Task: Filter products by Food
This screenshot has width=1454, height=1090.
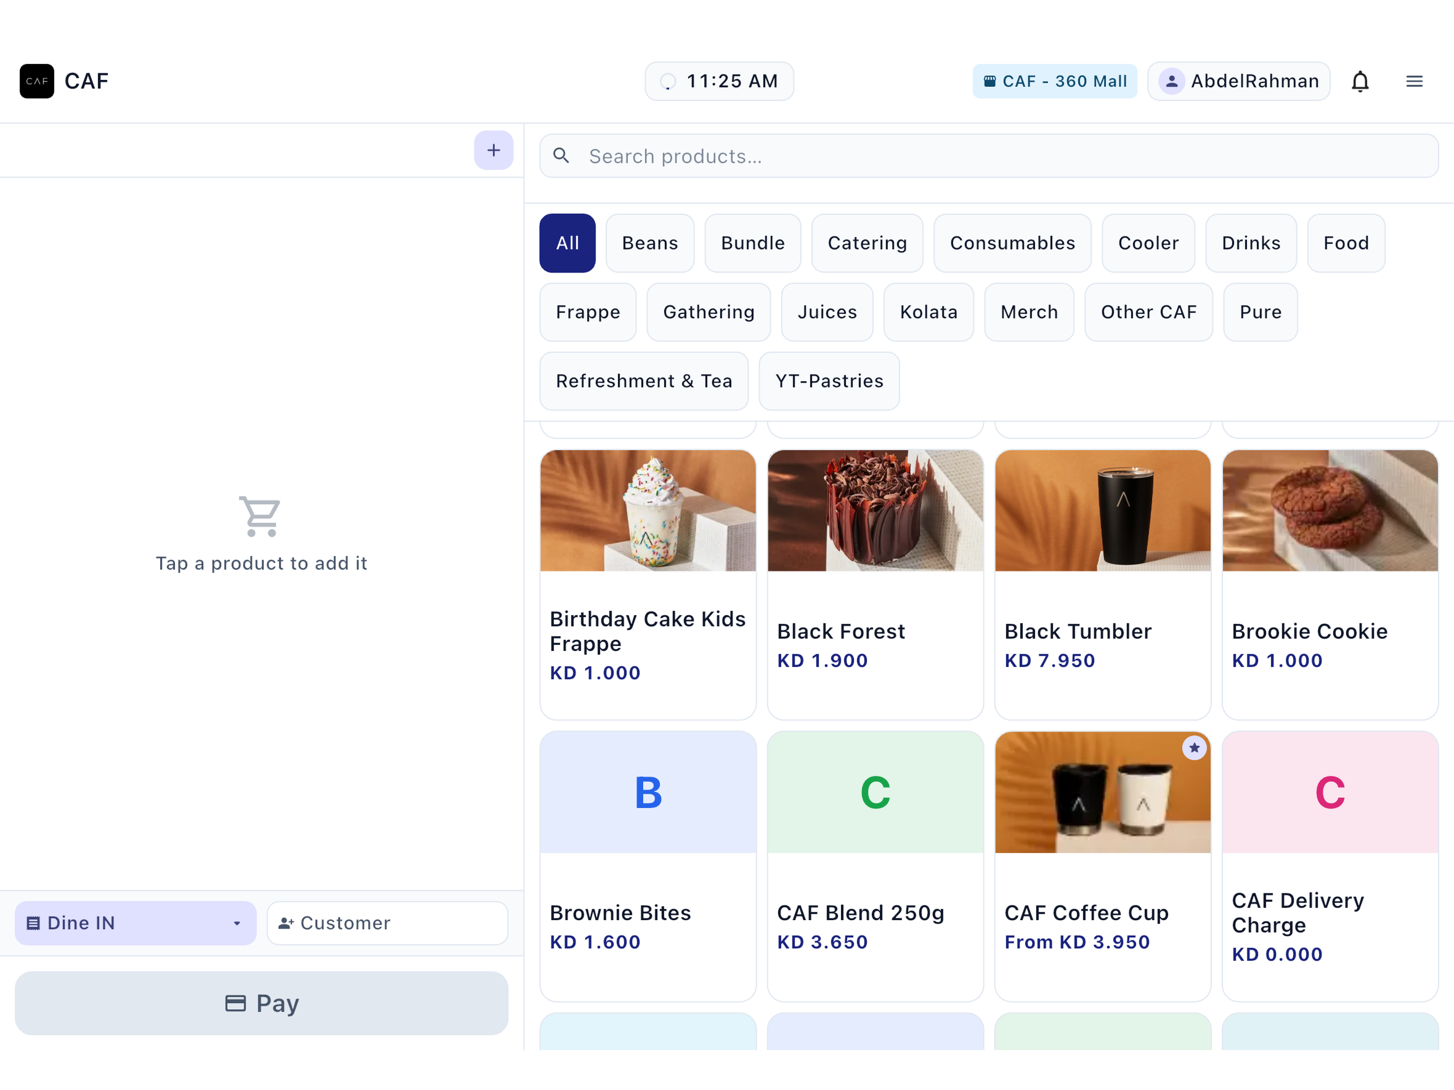Action: 1346,243
